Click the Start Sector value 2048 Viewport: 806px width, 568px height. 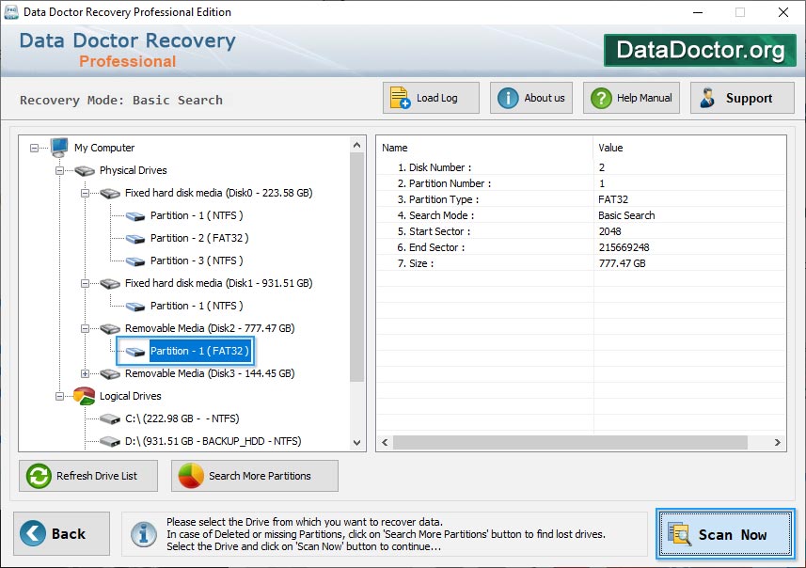pos(610,231)
